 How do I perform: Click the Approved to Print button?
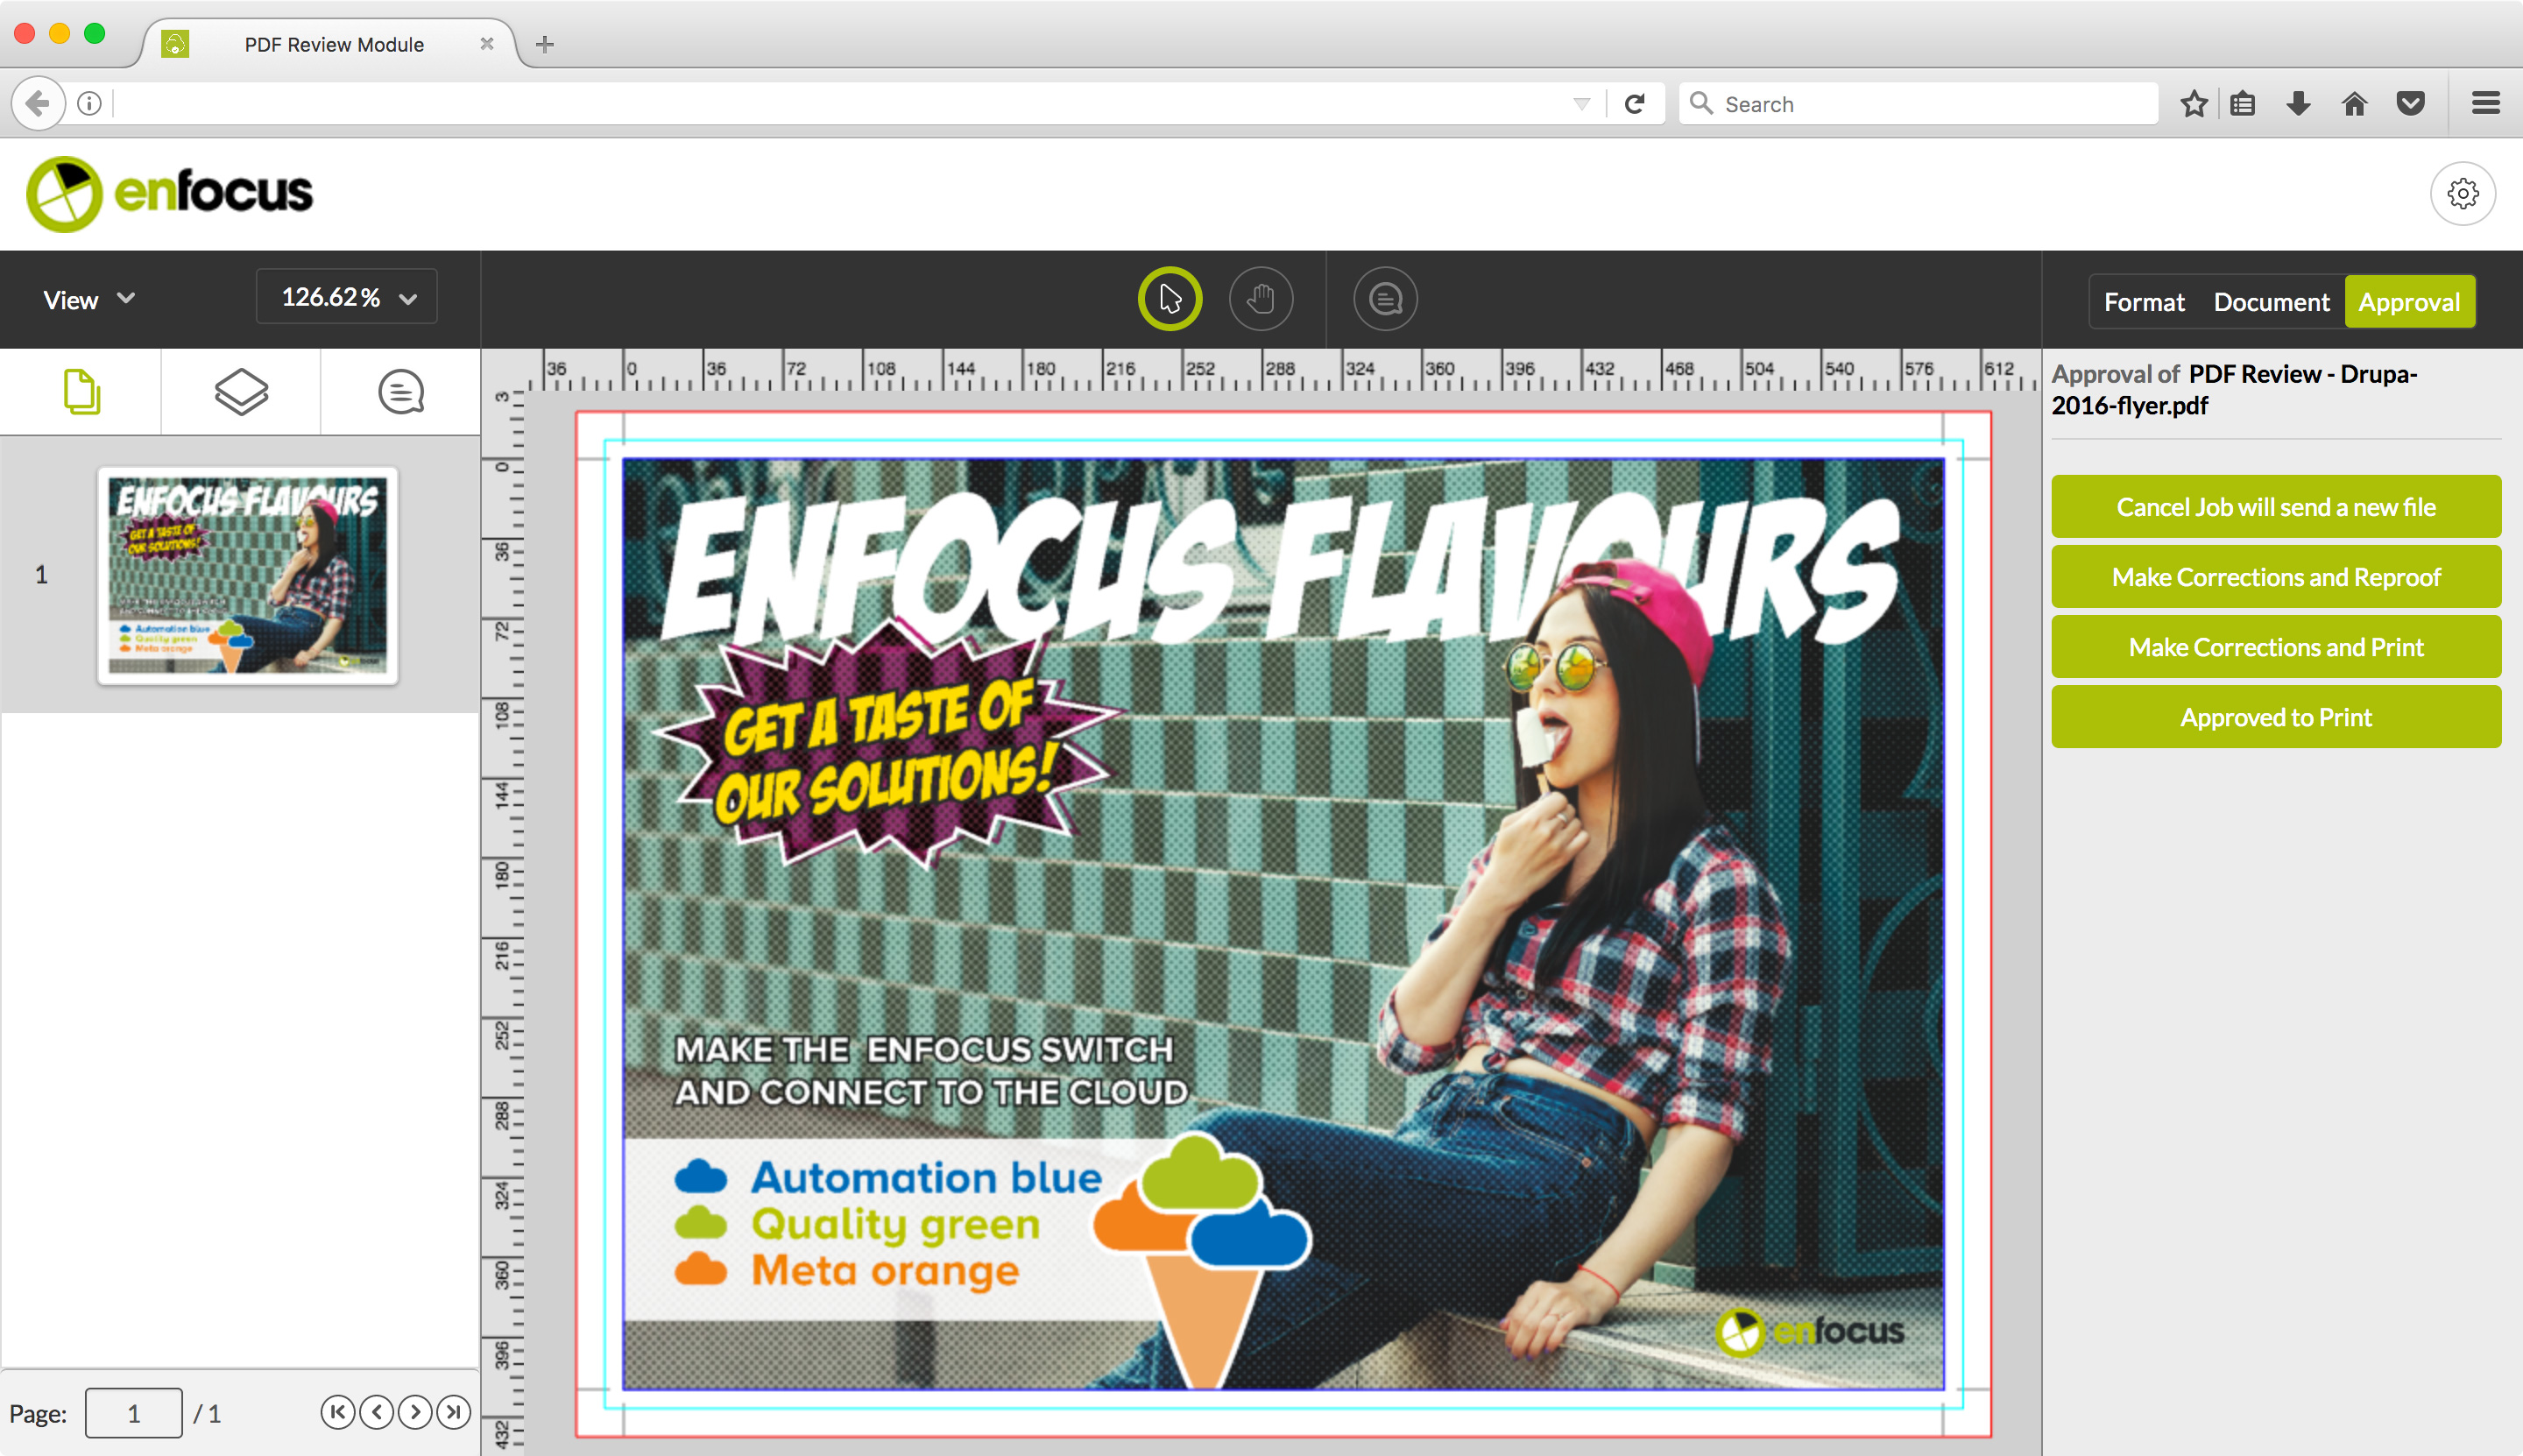pyautogui.click(x=2277, y=716)
